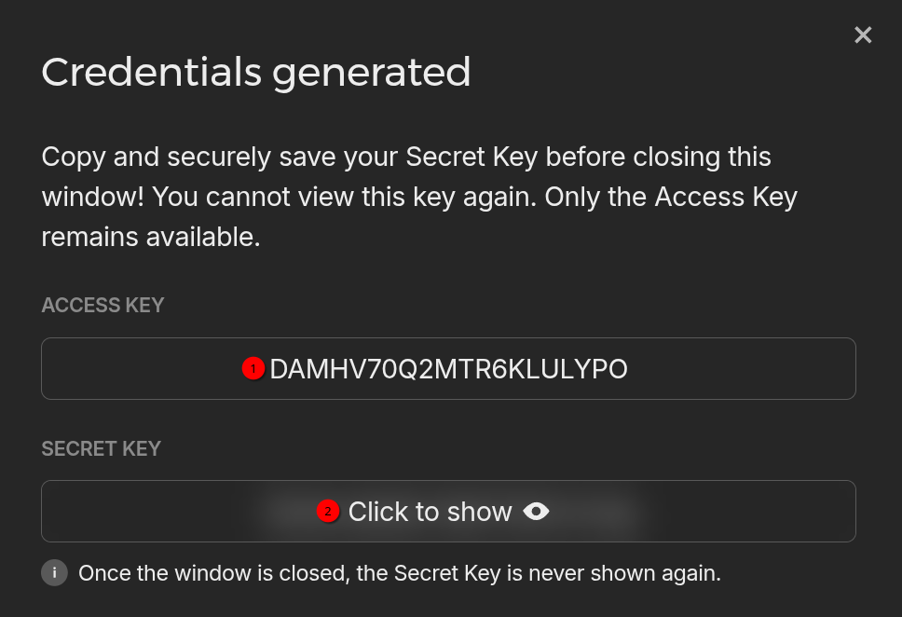
Task: Click the red badge numbered 1
Action: coord(253,368)
